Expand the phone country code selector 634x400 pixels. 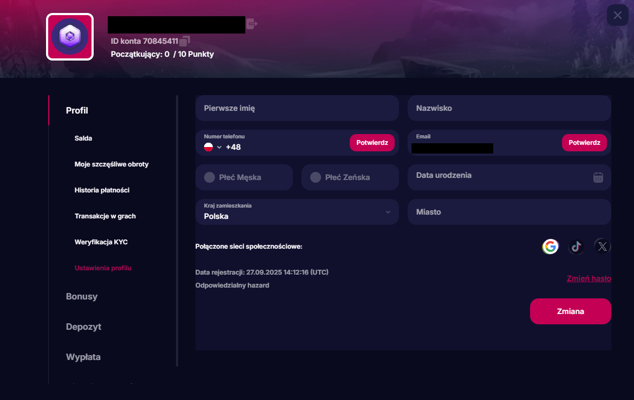pyautogui.click(x=220, y=146)
